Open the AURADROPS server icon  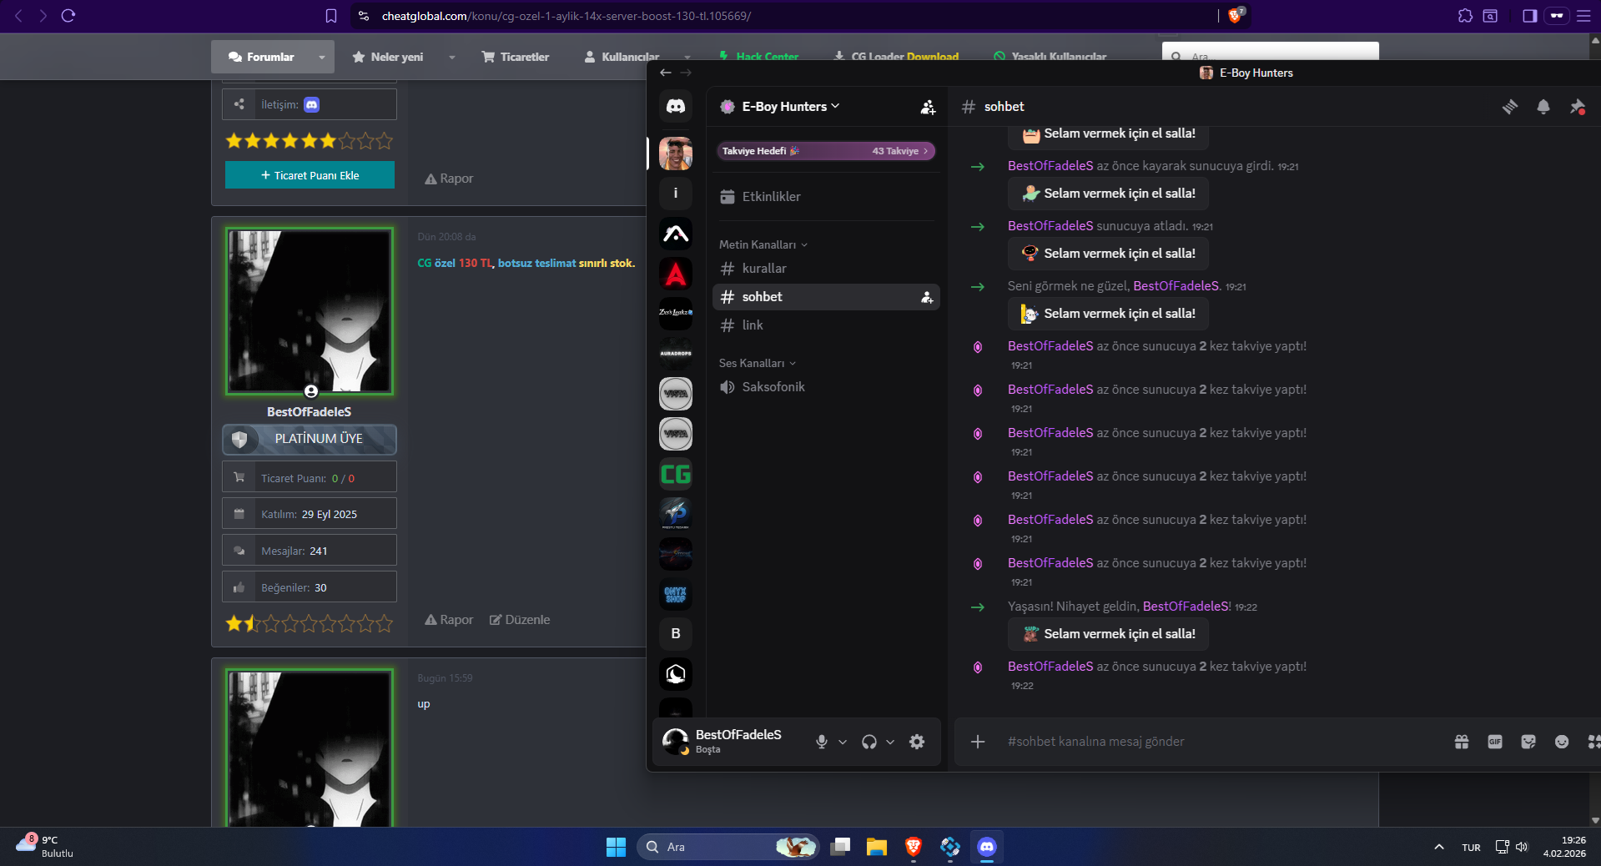[676, 354]
